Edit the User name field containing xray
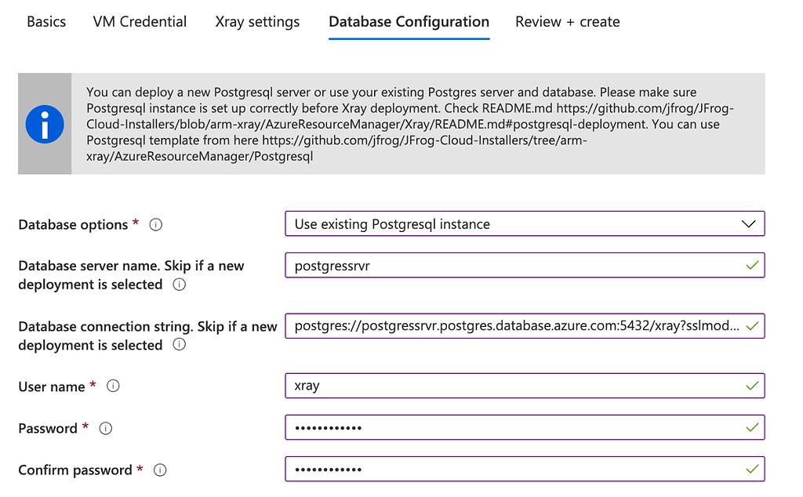Image resolution: width=803 pixels, height=497 pixels. pos(525,386)
